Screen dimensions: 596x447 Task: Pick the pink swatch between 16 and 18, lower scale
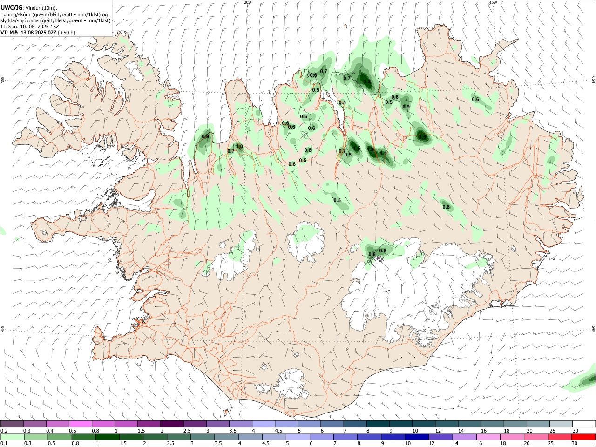488,437
